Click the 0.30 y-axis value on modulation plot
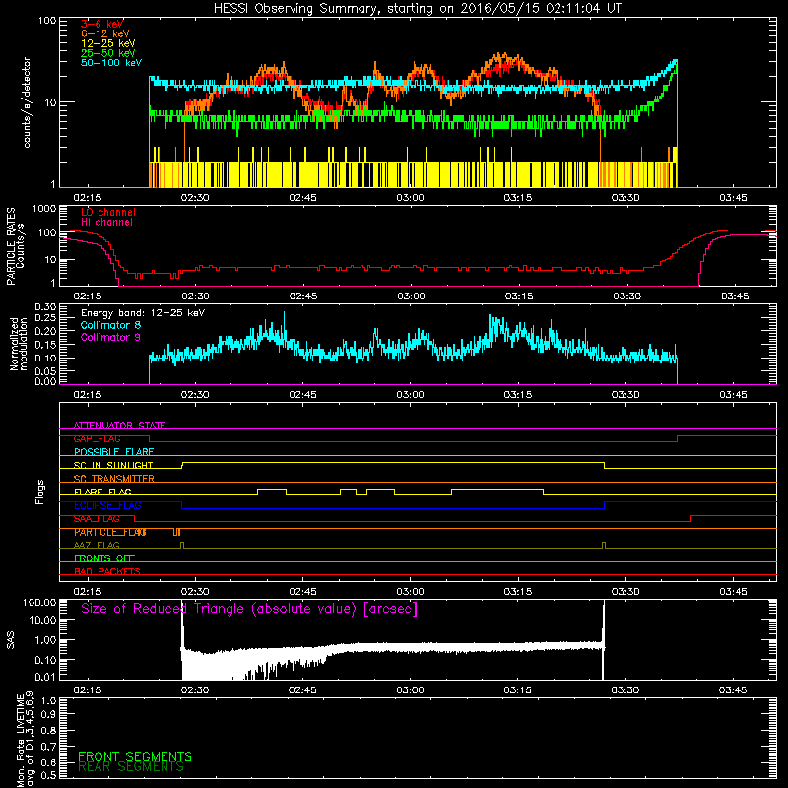The width and height of the screenshot is (788, 788). coord(45,307)
